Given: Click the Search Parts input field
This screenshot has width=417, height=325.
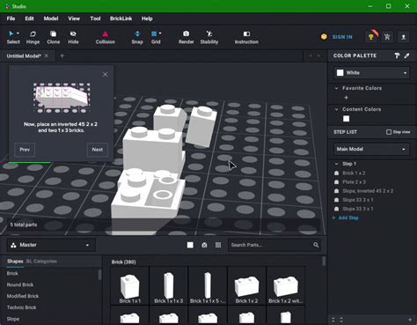Looking at the screenshot, I should click(x=270, y=245).
